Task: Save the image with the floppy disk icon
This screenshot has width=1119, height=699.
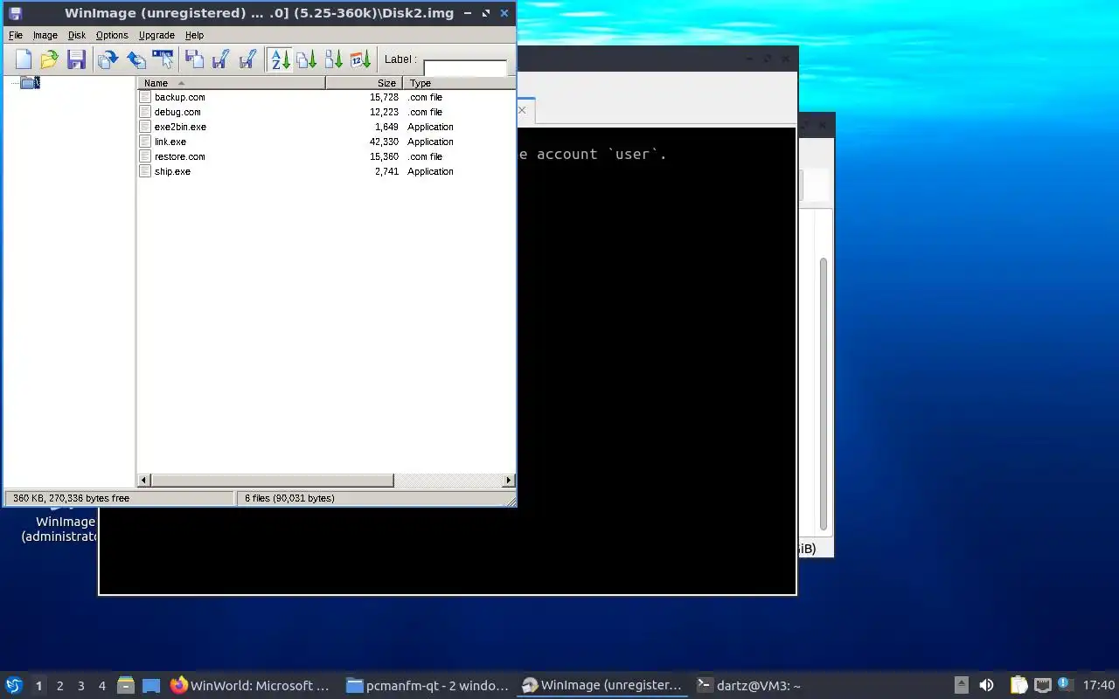Action: [76, 59]
